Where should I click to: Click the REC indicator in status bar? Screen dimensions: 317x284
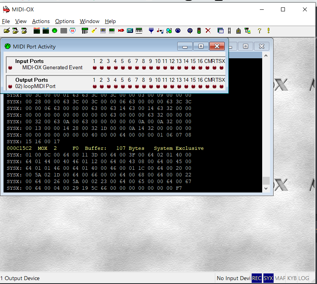(257, 278)
